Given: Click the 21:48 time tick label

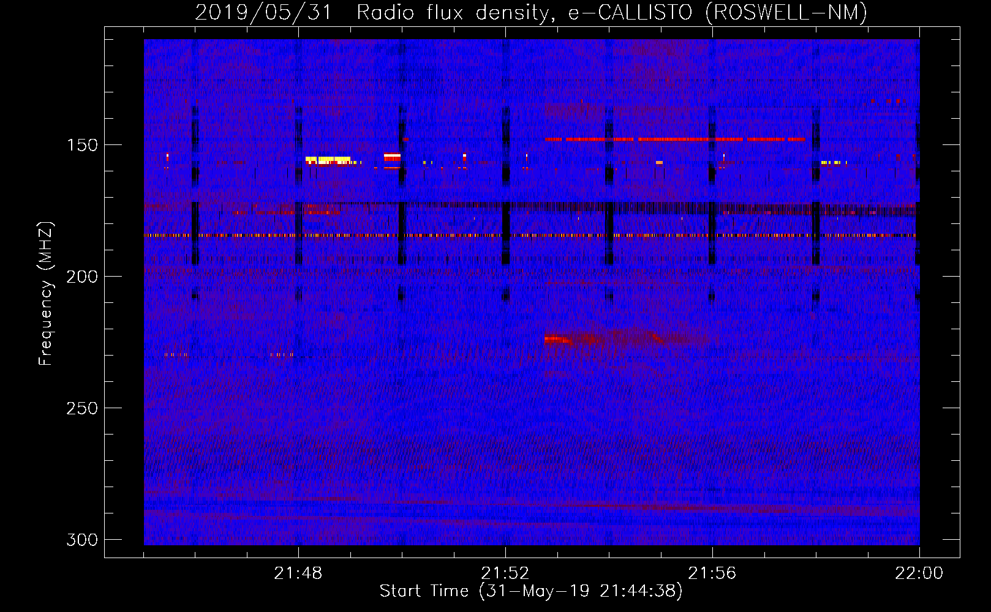Looking at the screenshot, I should coord(298,573).
